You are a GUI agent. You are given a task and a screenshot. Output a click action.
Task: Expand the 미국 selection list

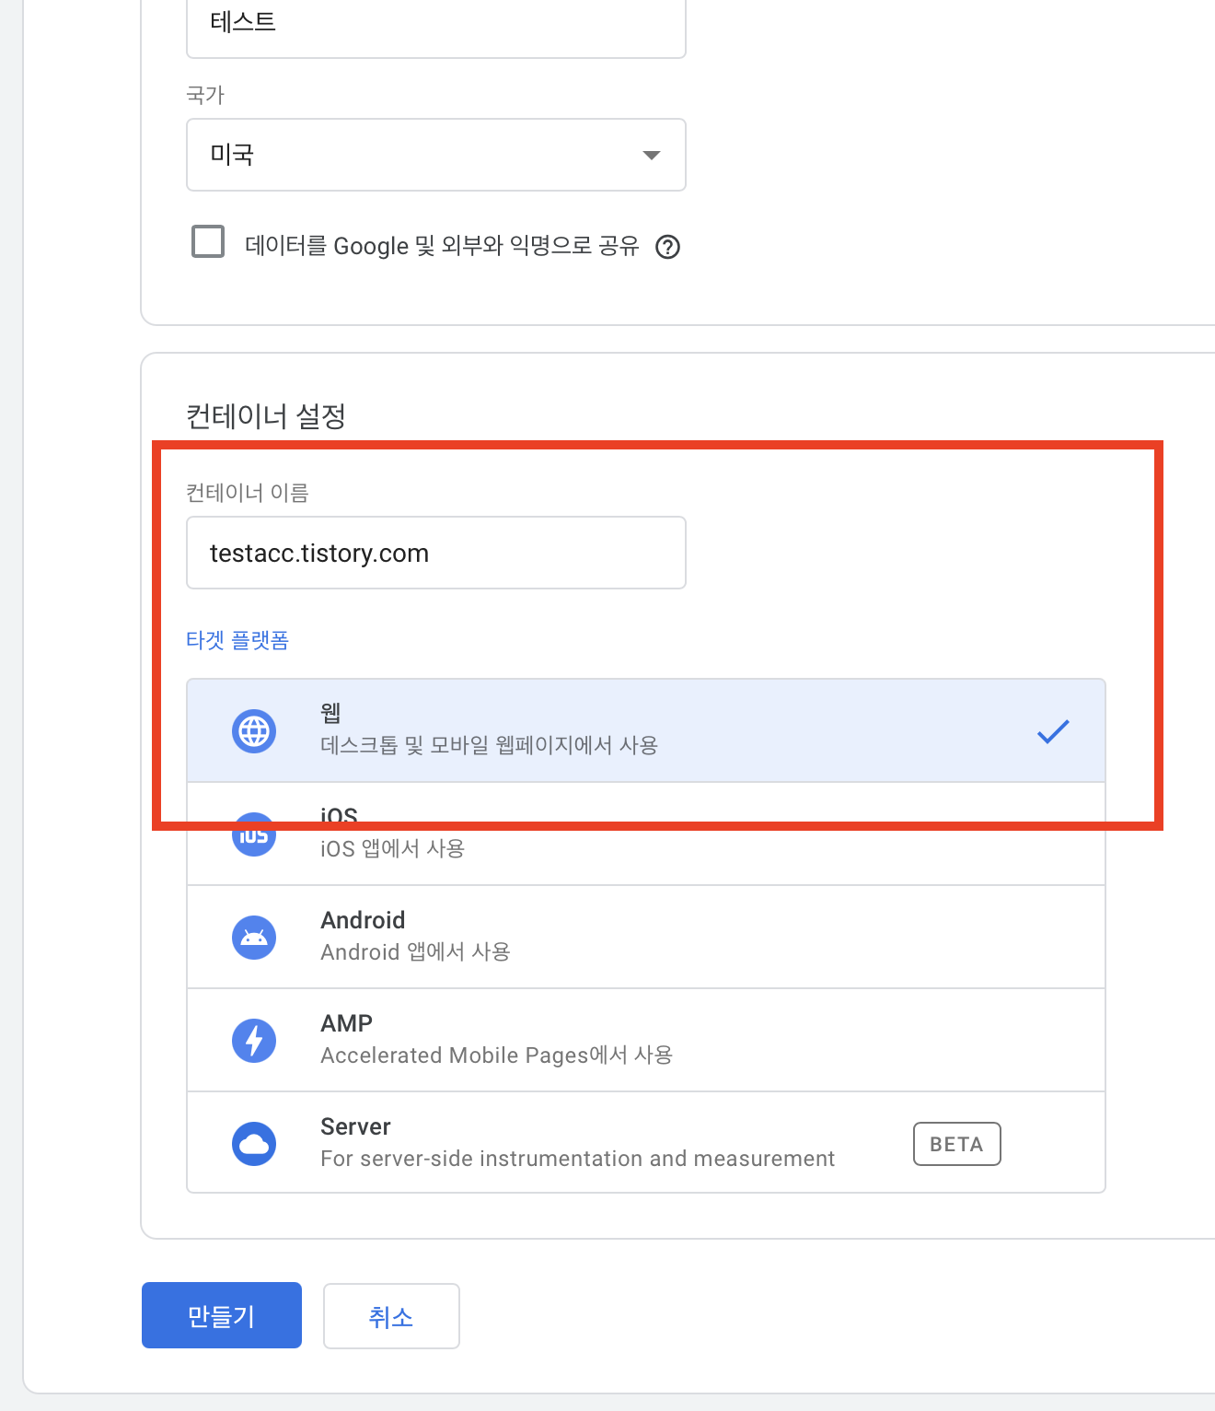tap(651, 155)
